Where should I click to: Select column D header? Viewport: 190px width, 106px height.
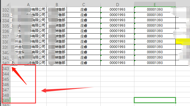[x=117, y=4]
